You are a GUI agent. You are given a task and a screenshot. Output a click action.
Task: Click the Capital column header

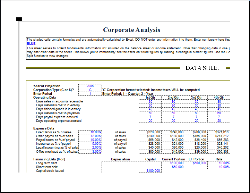click(150, 159)
